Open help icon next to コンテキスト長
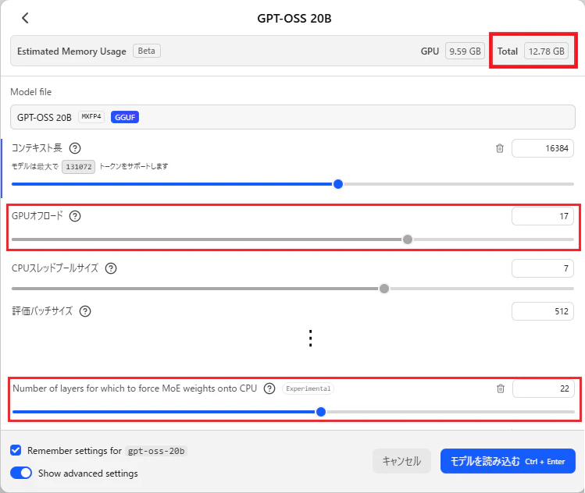The height and width of the screenshot is (493, 585). point(75,148)
